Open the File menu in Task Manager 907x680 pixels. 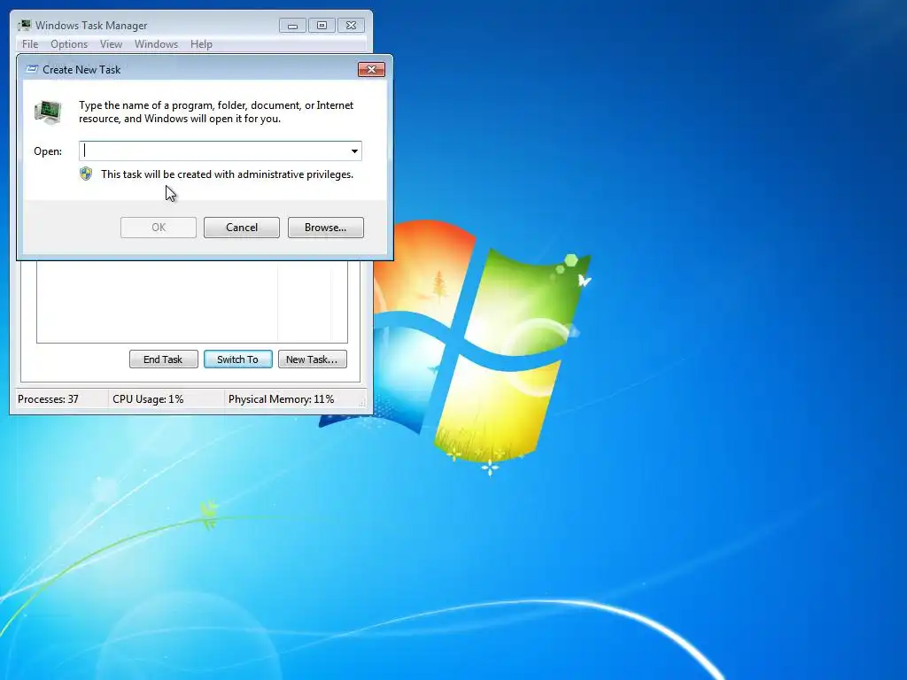click(30, 44)
